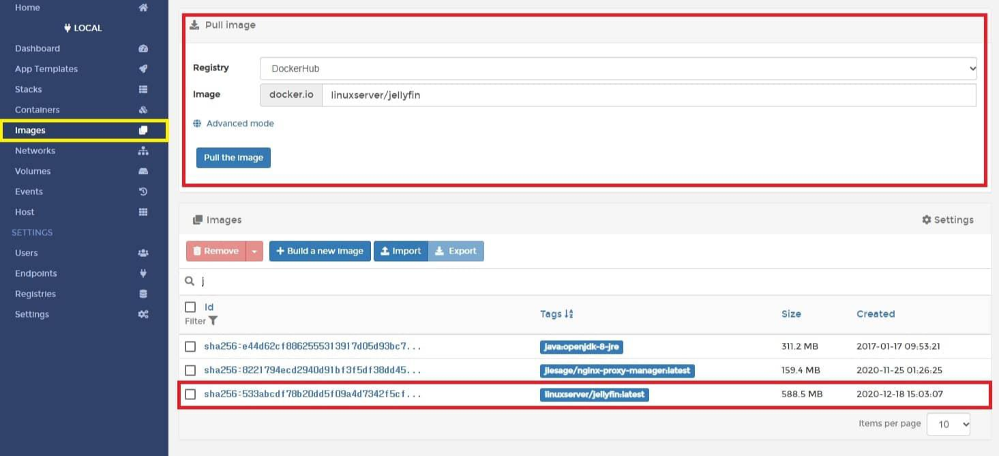Click the Home house icon
Screen dimensions: 999x456
143,7
